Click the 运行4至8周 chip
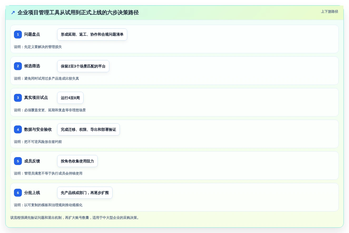Screen dimensions: 349x233 click(70, 98)
